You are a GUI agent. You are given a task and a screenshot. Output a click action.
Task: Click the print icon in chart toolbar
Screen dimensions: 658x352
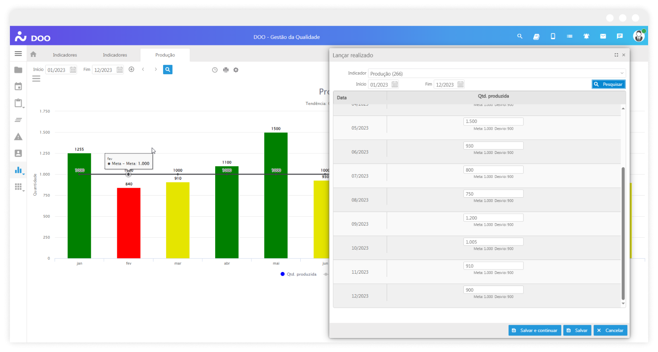226,70
